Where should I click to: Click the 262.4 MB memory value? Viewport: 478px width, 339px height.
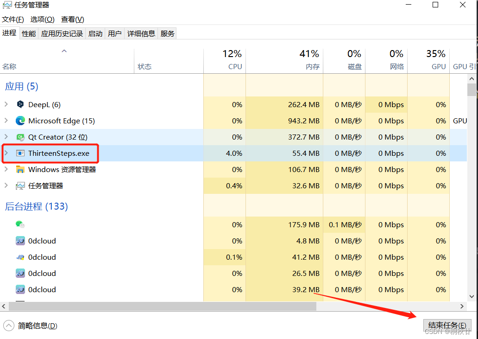(304, 105)
